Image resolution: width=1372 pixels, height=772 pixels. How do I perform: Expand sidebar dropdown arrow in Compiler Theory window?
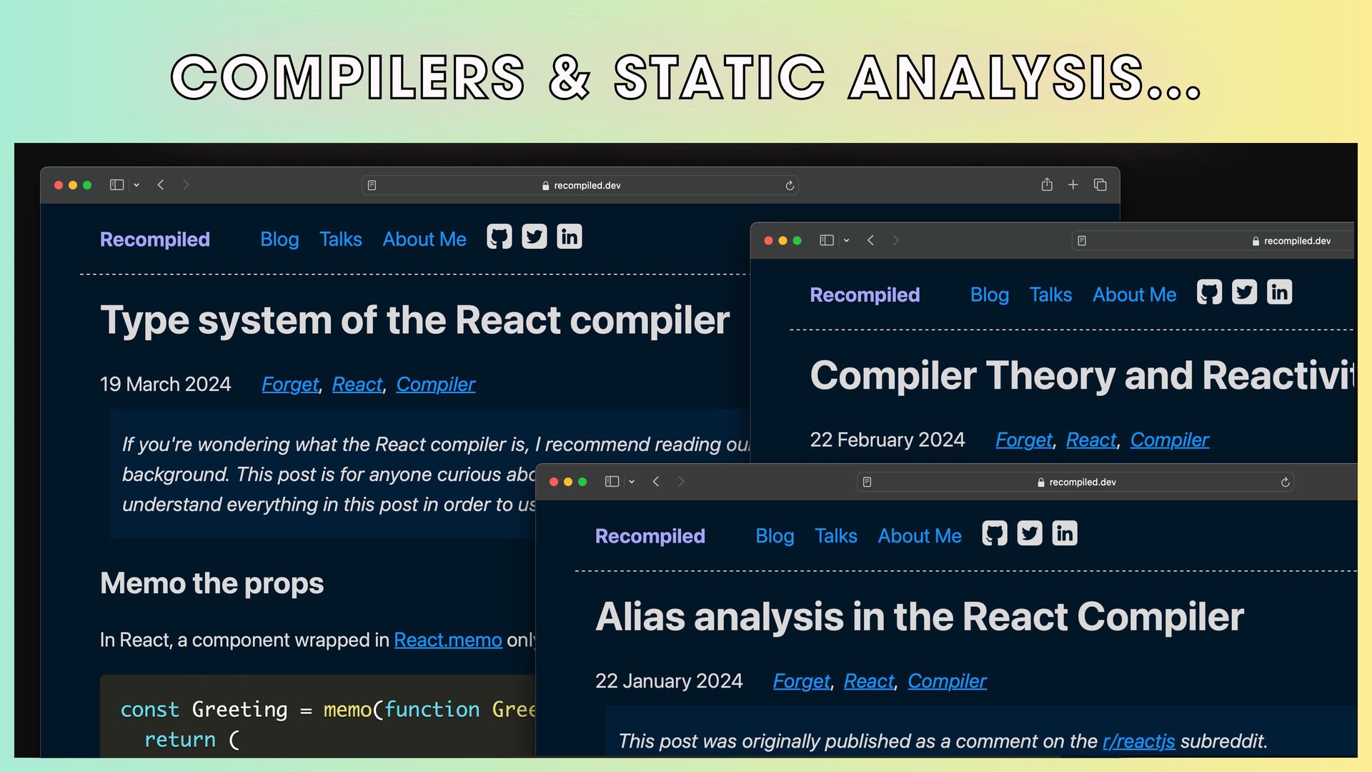pyautogui.click(x=846, y=241)
